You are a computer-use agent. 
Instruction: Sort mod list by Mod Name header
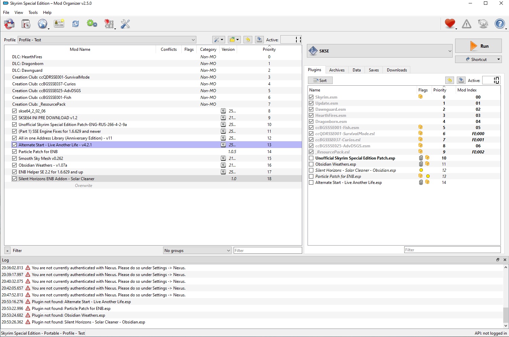80,49
